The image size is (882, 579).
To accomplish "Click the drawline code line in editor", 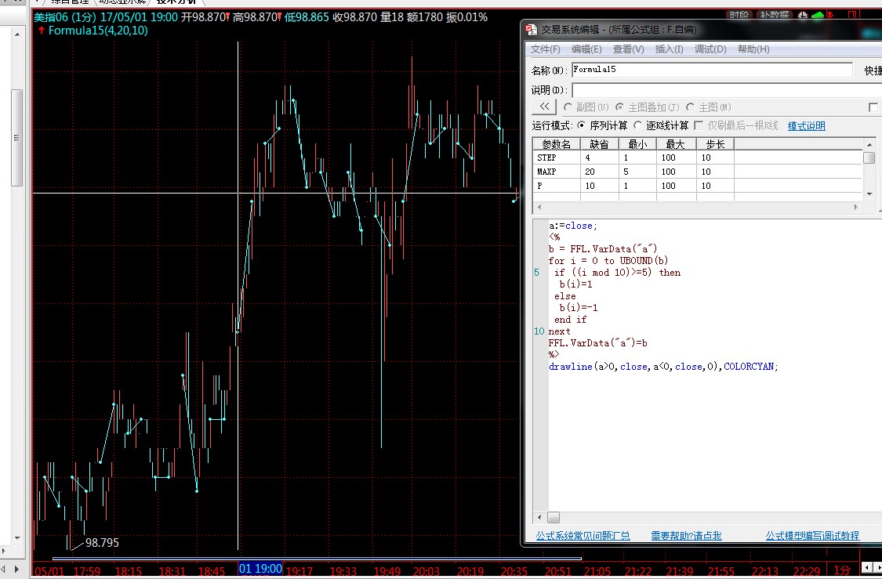I will [x=664, y=367].
